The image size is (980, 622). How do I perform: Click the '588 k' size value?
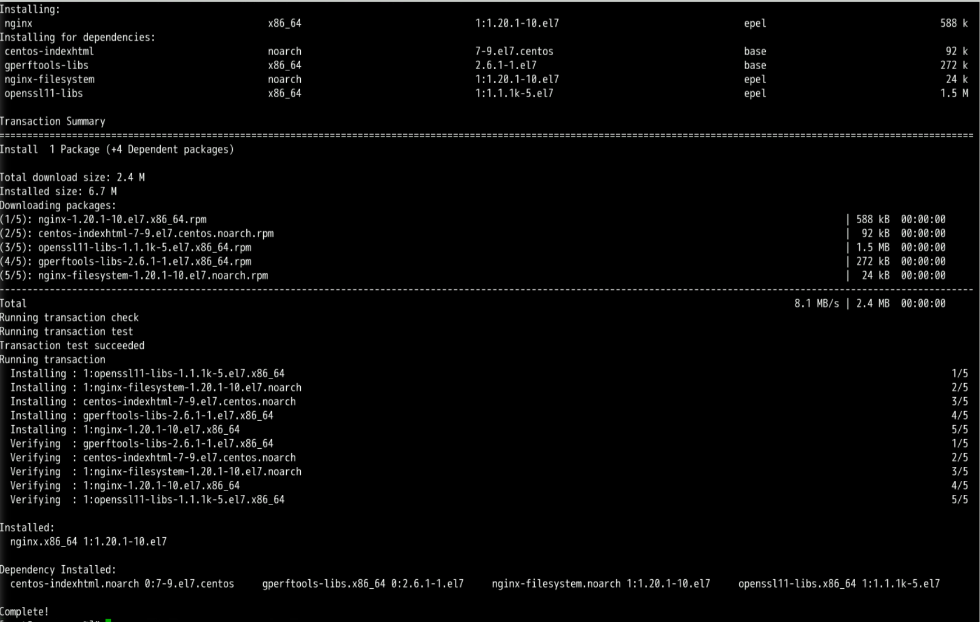coord(954,24)
